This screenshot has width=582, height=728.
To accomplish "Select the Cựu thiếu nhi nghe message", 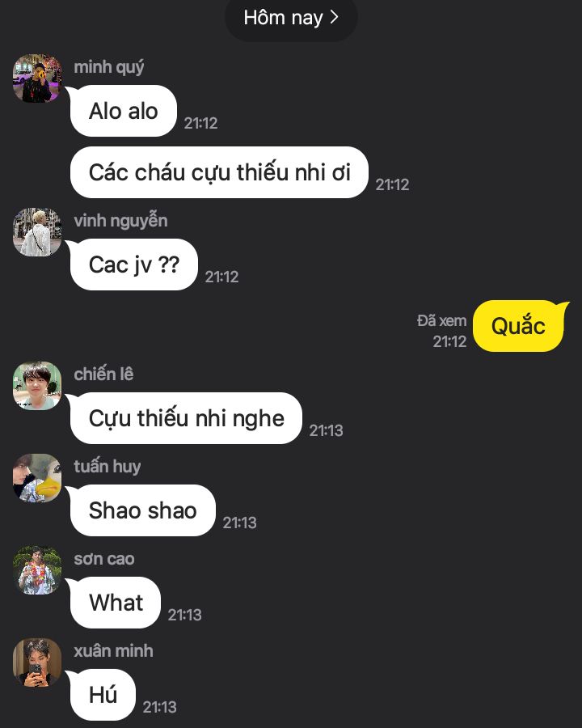I will coord(186,418).
